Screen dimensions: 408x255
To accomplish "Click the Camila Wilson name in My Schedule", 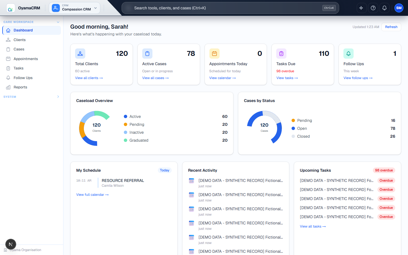I will pos(113,186).
